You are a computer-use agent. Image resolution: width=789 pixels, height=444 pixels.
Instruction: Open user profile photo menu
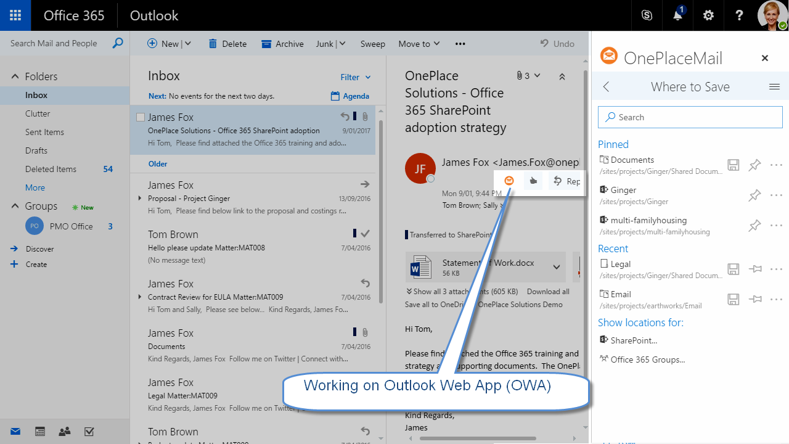[773, 15]
